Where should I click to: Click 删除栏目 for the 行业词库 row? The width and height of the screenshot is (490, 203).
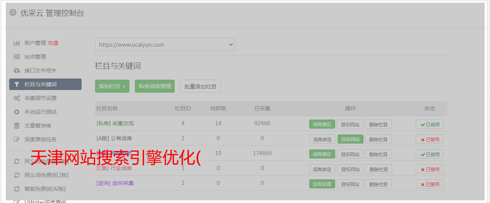point(379,169)
